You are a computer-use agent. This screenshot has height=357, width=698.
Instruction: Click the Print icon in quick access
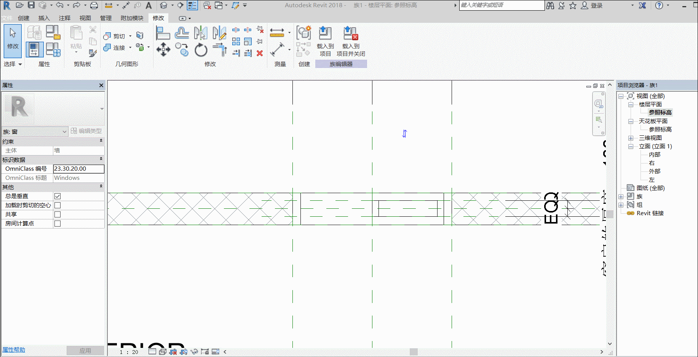point(94,5)
